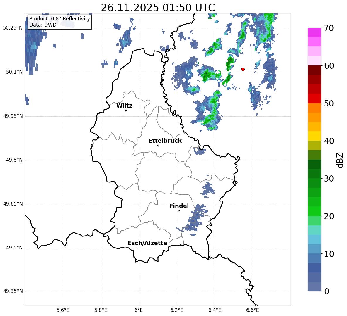Click the 10 value on colorbar
The width and height of the screenshot is (347, 316).
329,254
